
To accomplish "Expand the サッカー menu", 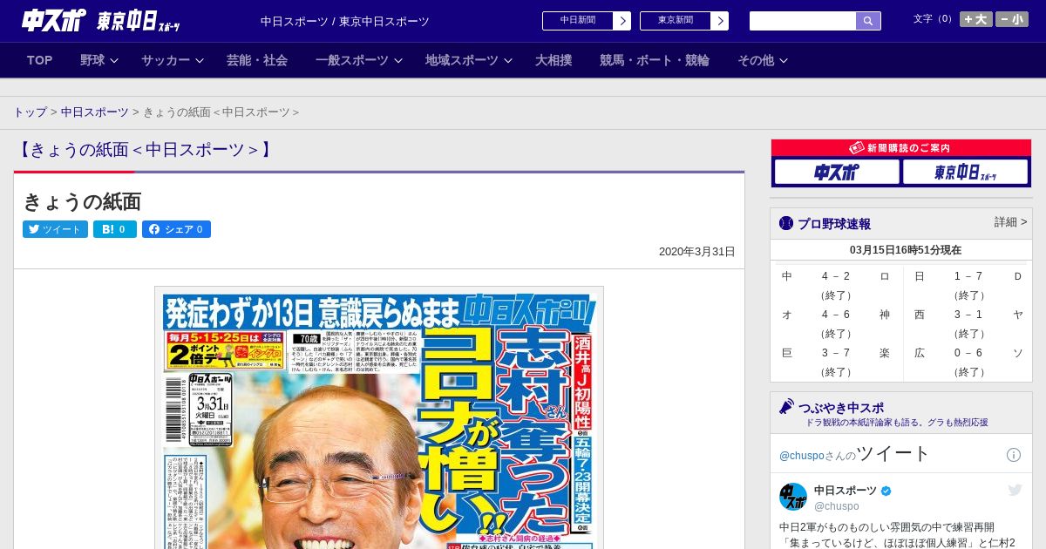I will (173, 60).
